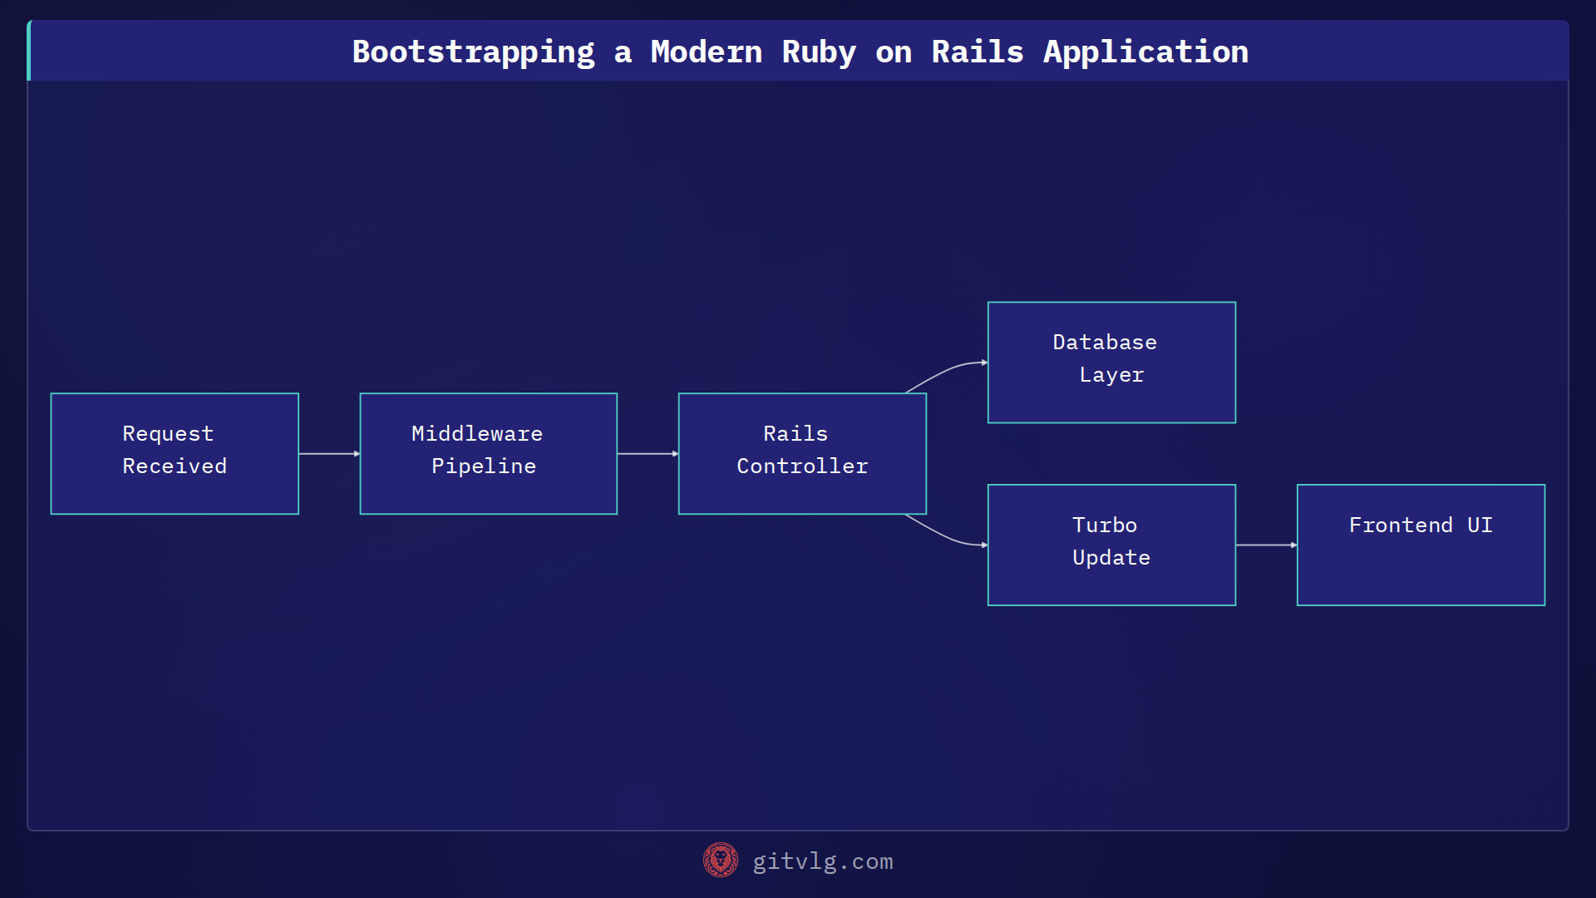Viewport: 1596px width, 898px height.
Task: Select the Database Layer node
Action: [1111, 363]
